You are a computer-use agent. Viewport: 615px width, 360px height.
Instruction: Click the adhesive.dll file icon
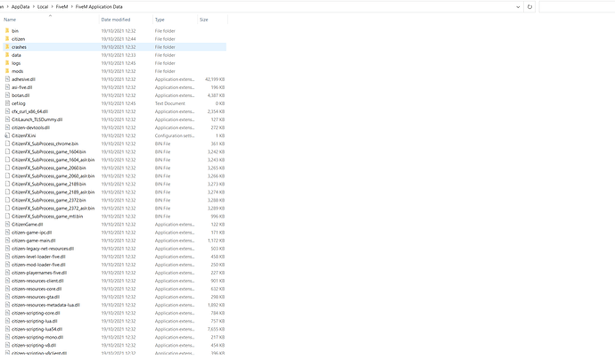[x=7, y=78]
